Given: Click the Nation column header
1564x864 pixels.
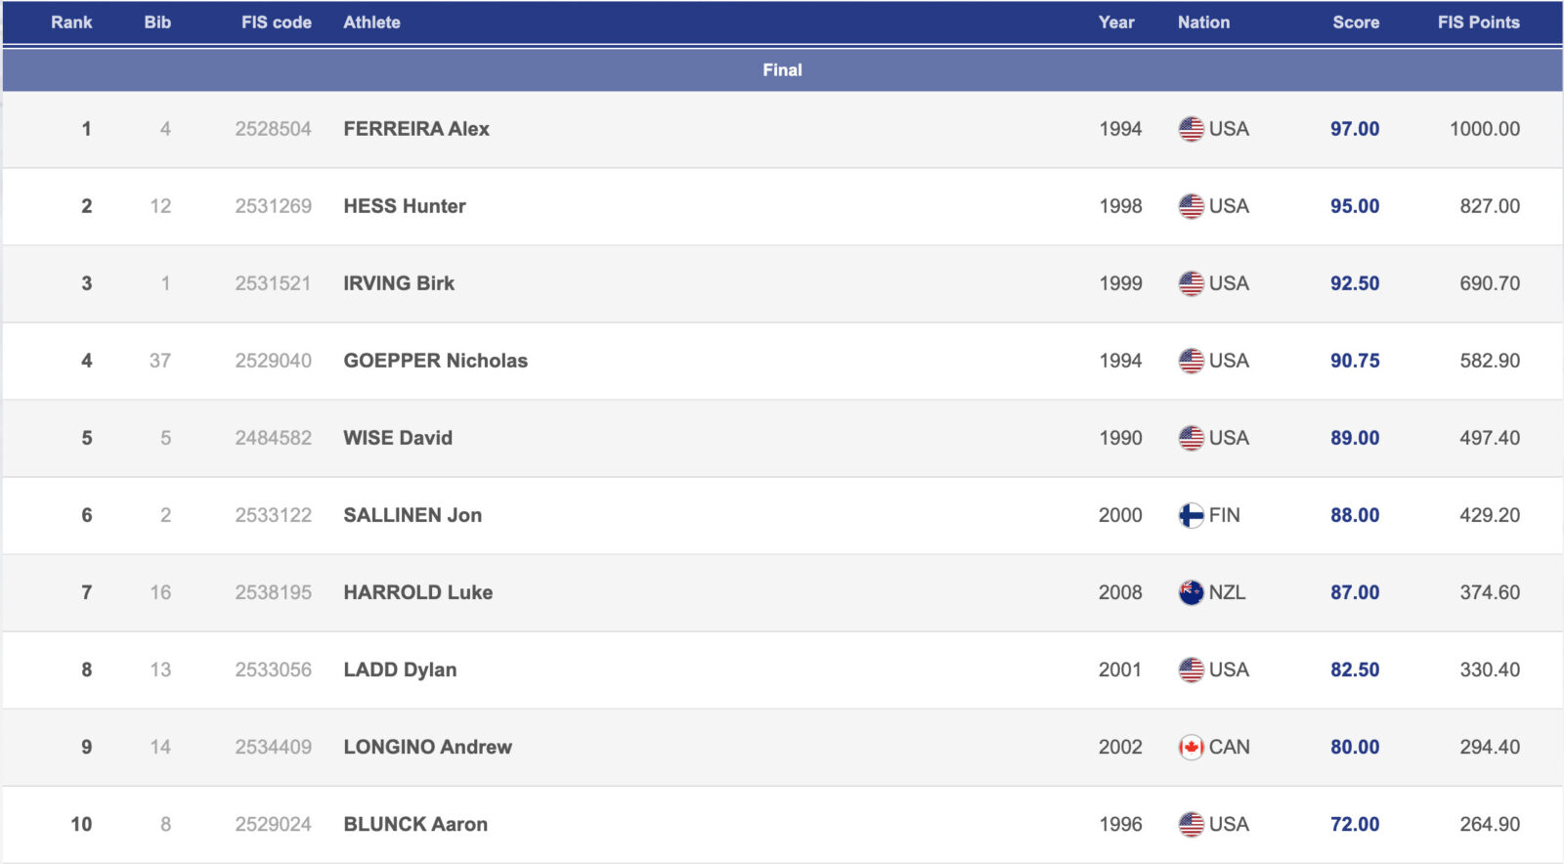Looking at the screenshot, I should 1203,22.
